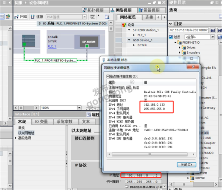The image size is (222, 190).
Task: Click the right tab-scroll arrow in overview panel
Action: click(x=164, y=17)
